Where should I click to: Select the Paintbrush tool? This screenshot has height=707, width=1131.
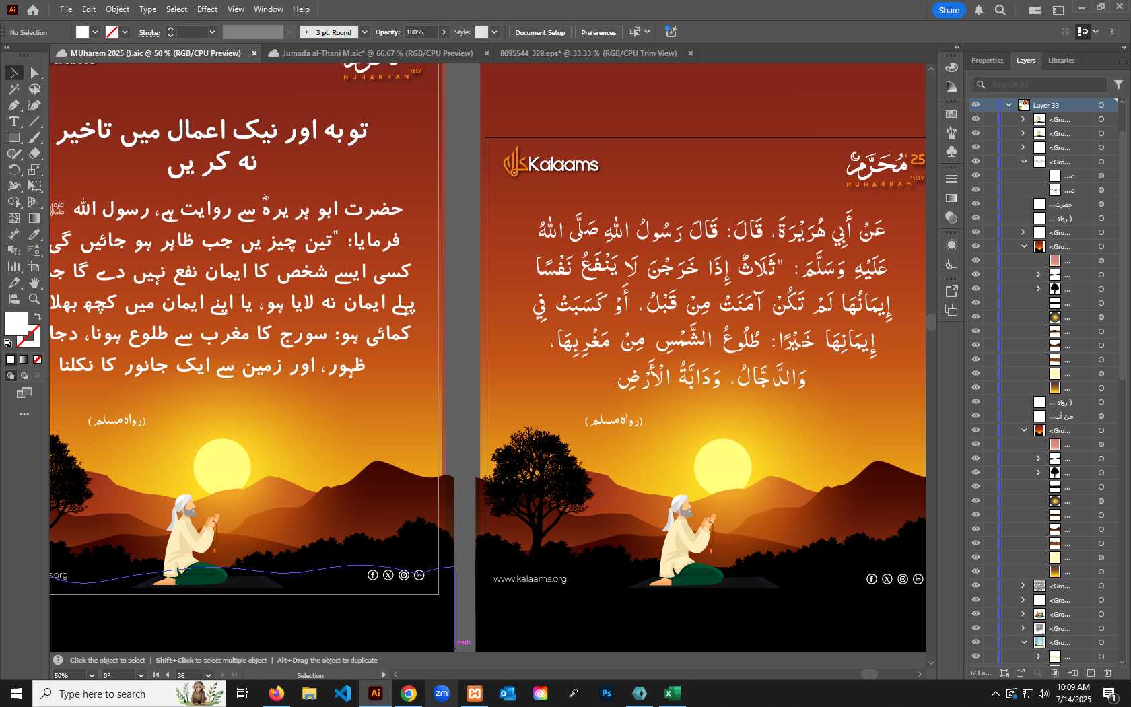coord(35,137)
